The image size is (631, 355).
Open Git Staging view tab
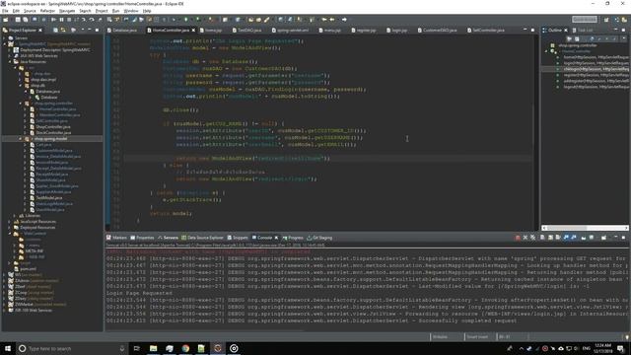(319, 238)
